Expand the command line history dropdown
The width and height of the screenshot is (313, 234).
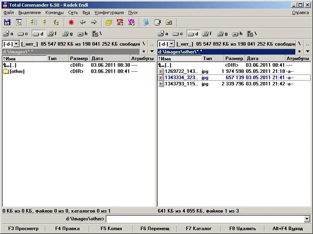click(x=307, y=219)
